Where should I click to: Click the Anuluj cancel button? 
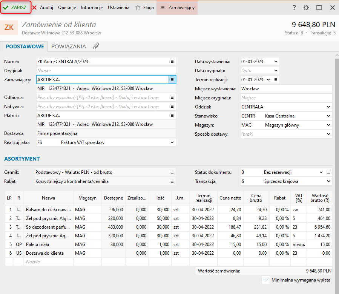[43, 8]
